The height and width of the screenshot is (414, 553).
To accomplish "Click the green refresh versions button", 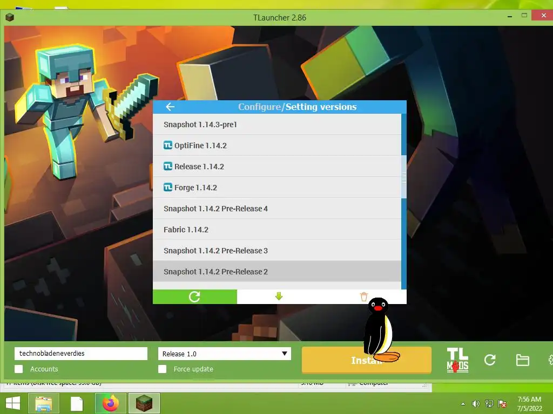I will coord(194,296).
